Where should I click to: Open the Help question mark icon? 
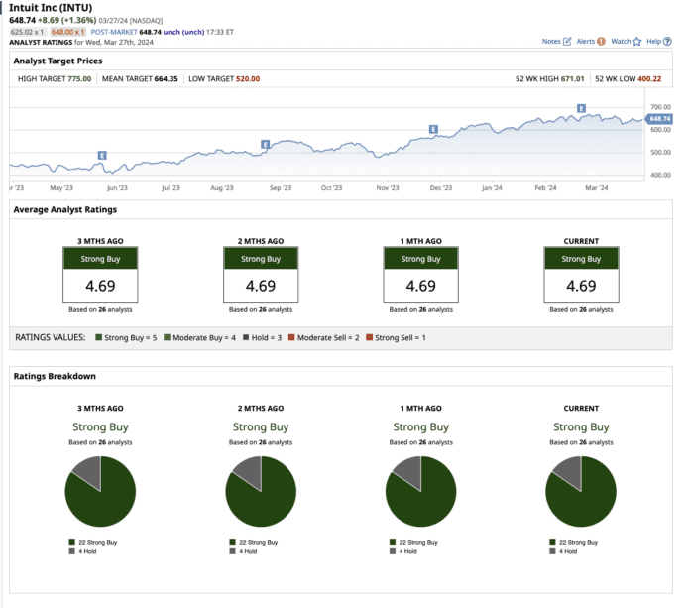(667, 42)
